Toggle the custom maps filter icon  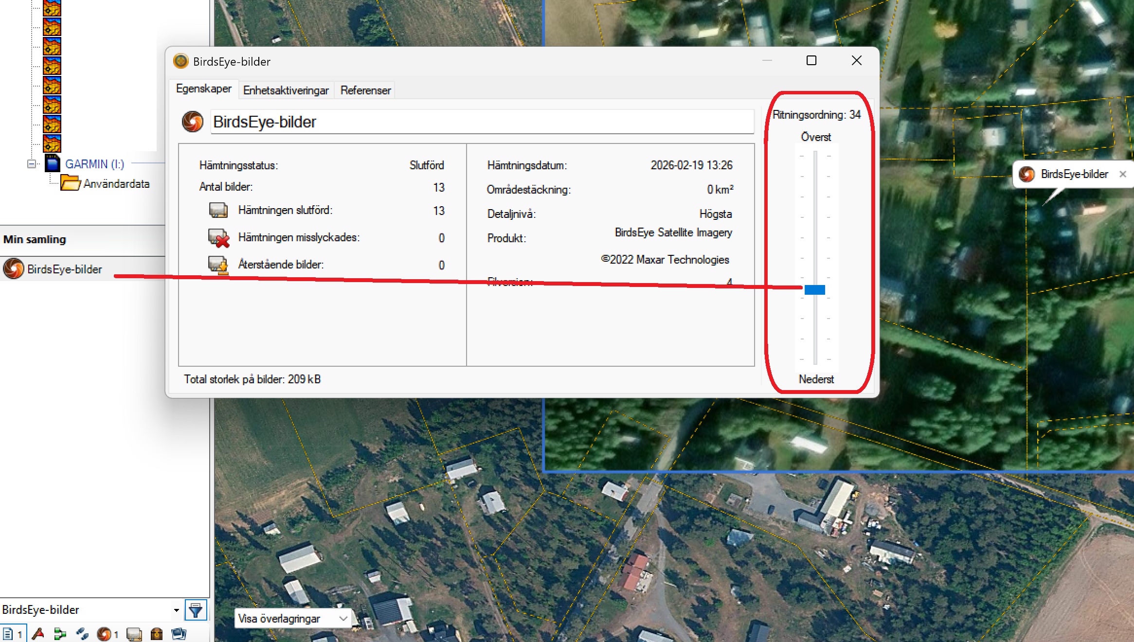pyautogui.click(x=134, y=634)
